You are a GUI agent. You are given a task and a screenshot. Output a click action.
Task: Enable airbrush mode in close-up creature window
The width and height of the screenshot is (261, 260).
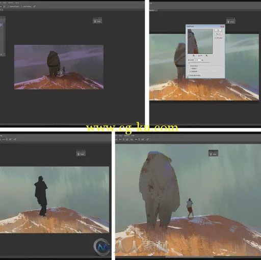click(143, 139)
